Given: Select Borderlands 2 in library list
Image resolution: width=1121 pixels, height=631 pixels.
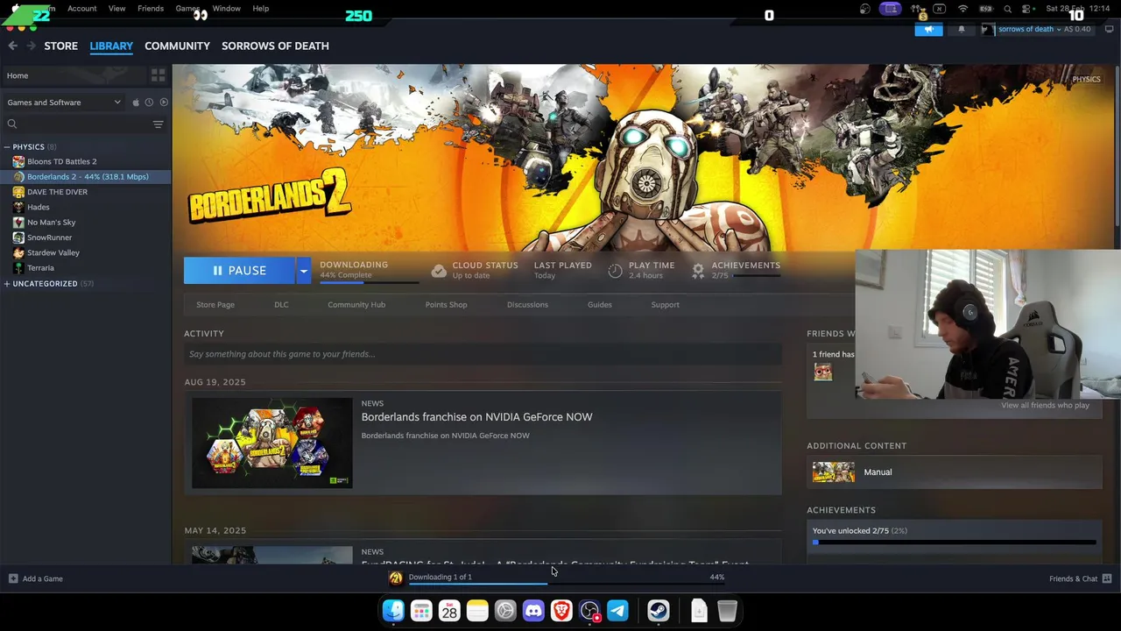Looking at the screenshot, I should 86,176.
